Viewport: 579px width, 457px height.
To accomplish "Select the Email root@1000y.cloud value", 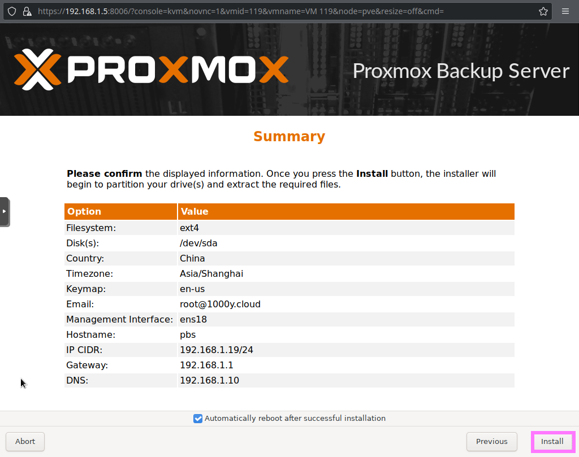I will coord(220,304).
